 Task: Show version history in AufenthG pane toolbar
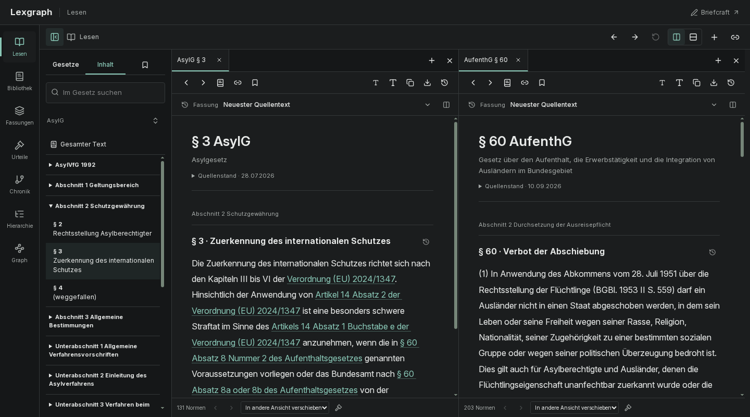click(731, 83)
